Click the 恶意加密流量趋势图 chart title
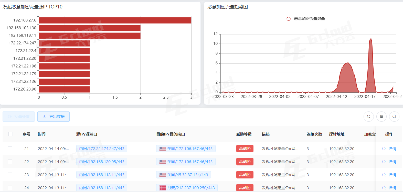403x192 pixels. click(228, 7)
